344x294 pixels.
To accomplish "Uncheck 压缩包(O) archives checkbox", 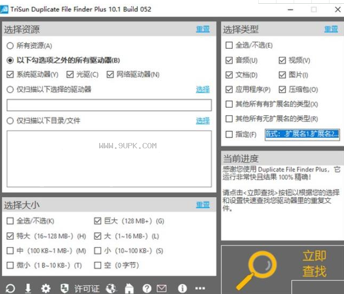I will pyautogui.click(x=282, y=89).
